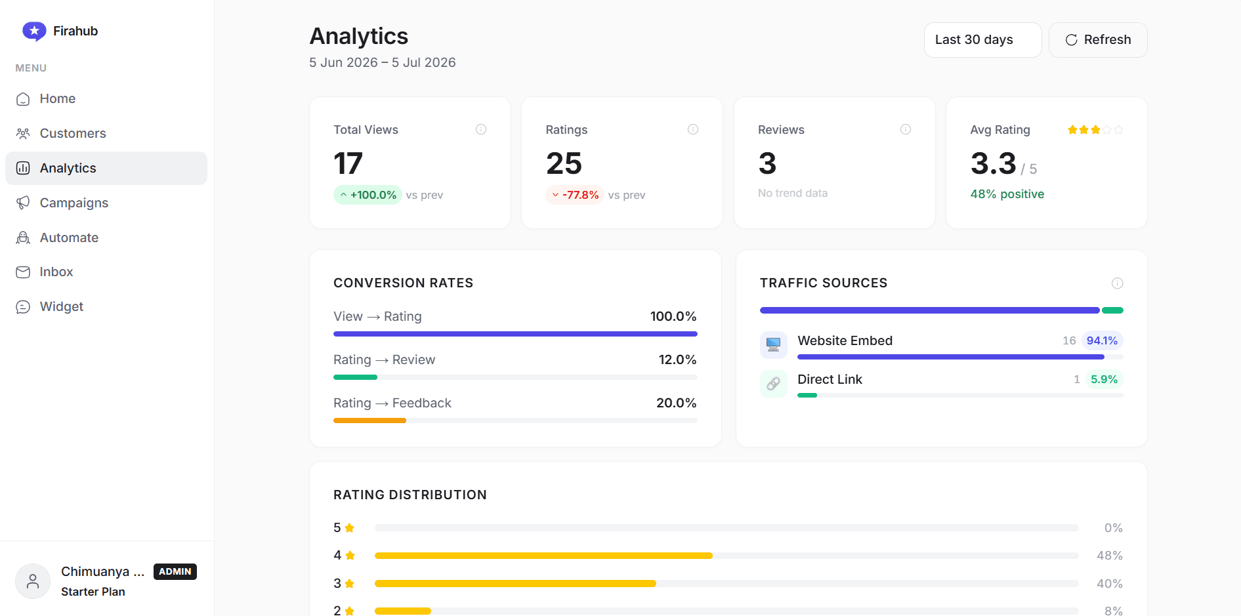Click the Website Embed monitor icon
The width and height of the screenshot is (1241, 616).
point(774,344)
